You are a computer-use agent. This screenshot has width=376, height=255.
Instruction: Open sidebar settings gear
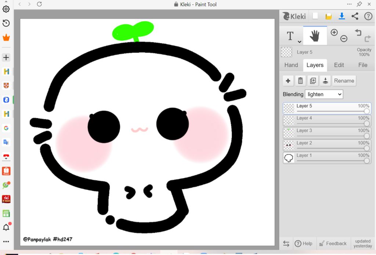[x=6, y=9]
